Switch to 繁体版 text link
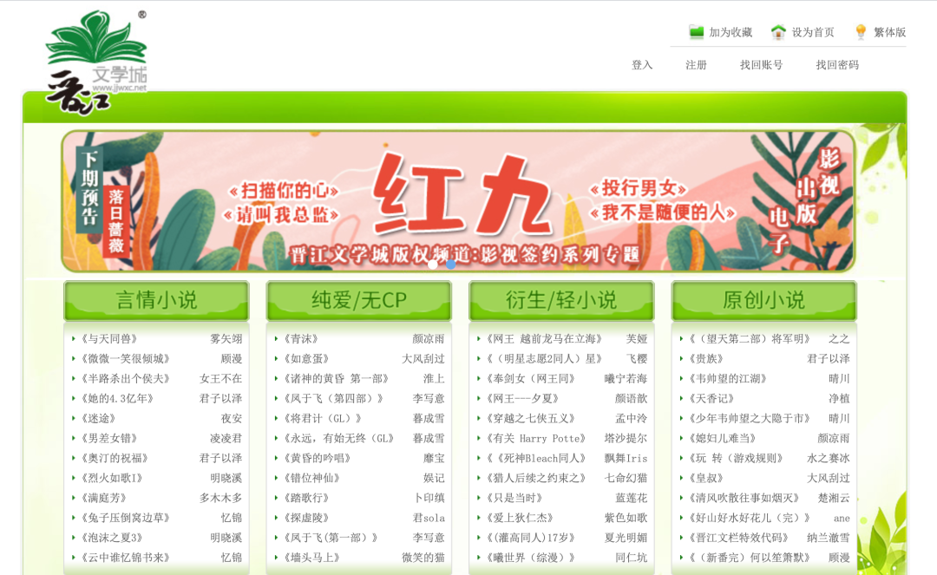937x575 pixels. (890, 32)
